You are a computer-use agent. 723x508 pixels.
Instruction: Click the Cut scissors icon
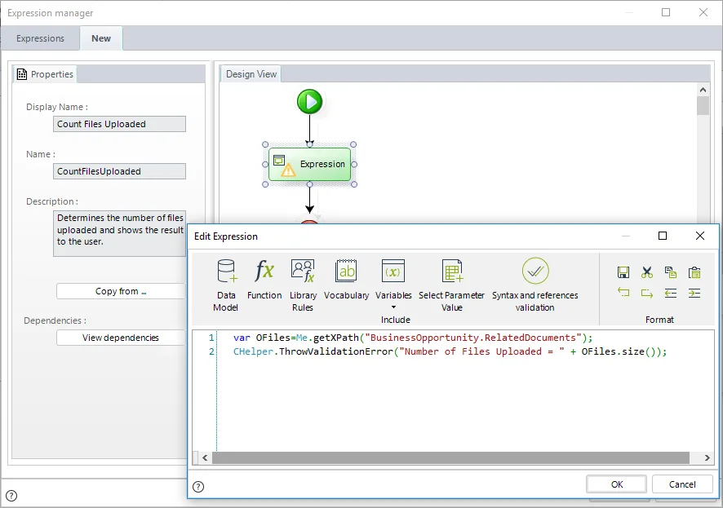[x=647, y=272]
